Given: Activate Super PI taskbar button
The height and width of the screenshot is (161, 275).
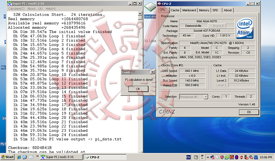Looking at the screenshot, I should 61,157.
